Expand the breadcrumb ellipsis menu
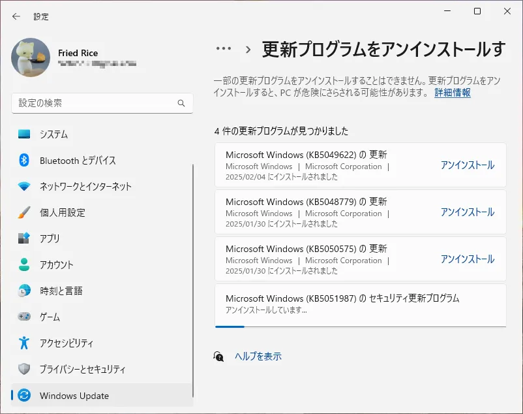The image size is (523, 414). click(x=224, y=48)
